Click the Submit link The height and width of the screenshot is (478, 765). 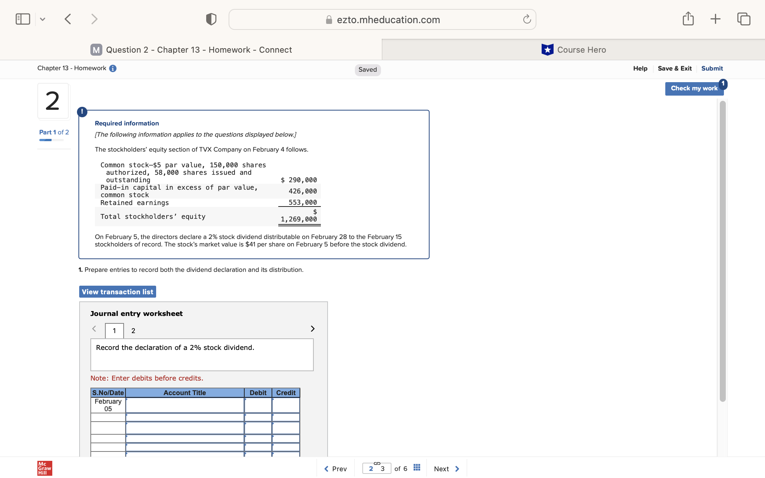[711, 68]
